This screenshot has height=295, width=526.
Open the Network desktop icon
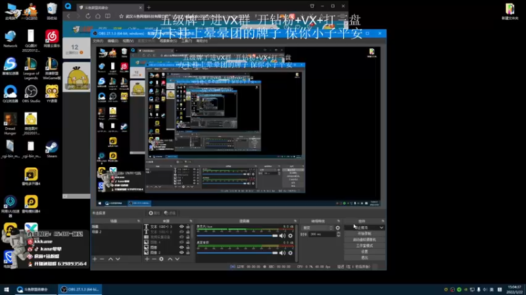(10, 39)
